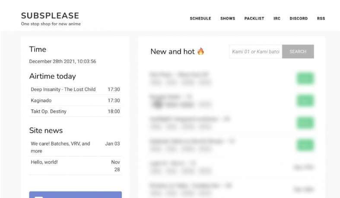
Task: Focus the Kami 01 search input field
Action: tap(256, 51)
